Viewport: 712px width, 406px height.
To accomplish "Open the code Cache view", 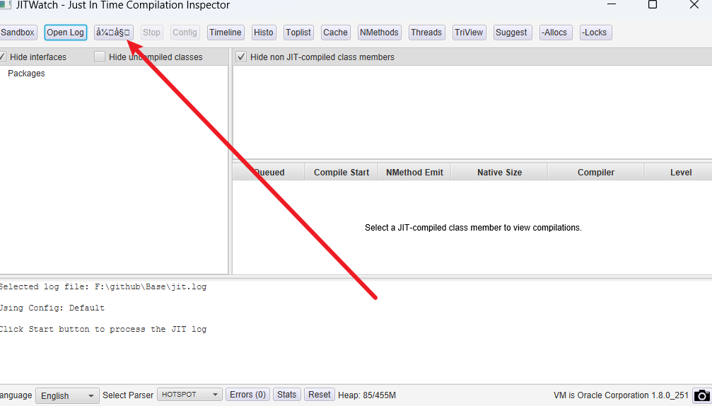I will 335,33.
